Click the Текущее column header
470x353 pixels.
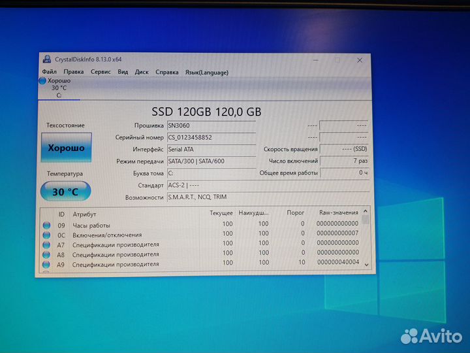[x=221, y=213]
